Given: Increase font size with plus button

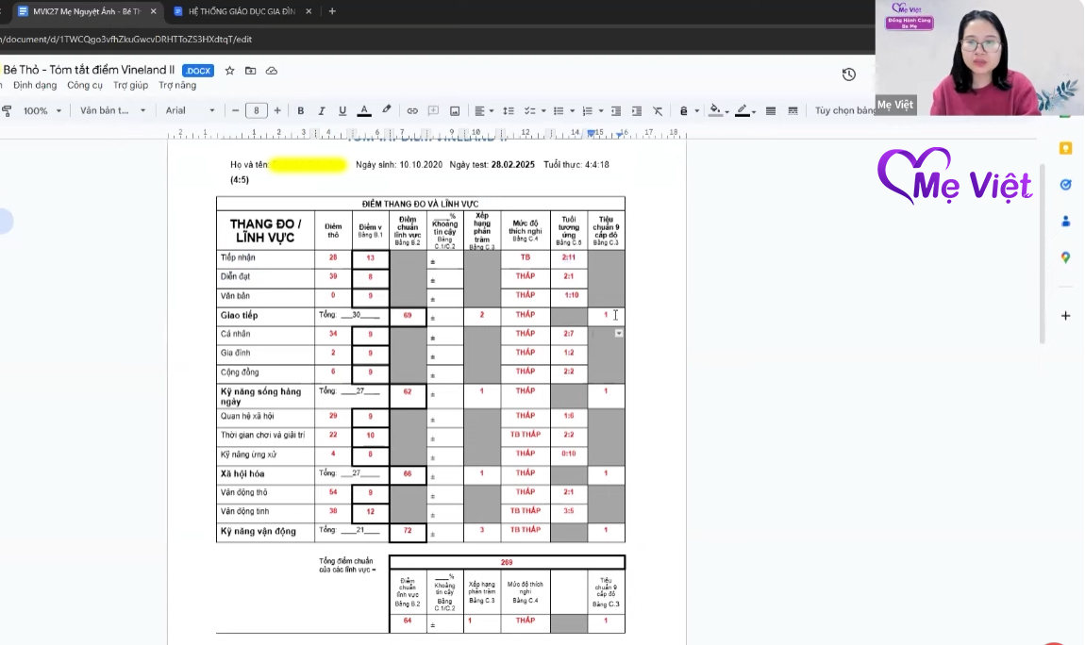Looking at the screenshot, I should 277,111.
